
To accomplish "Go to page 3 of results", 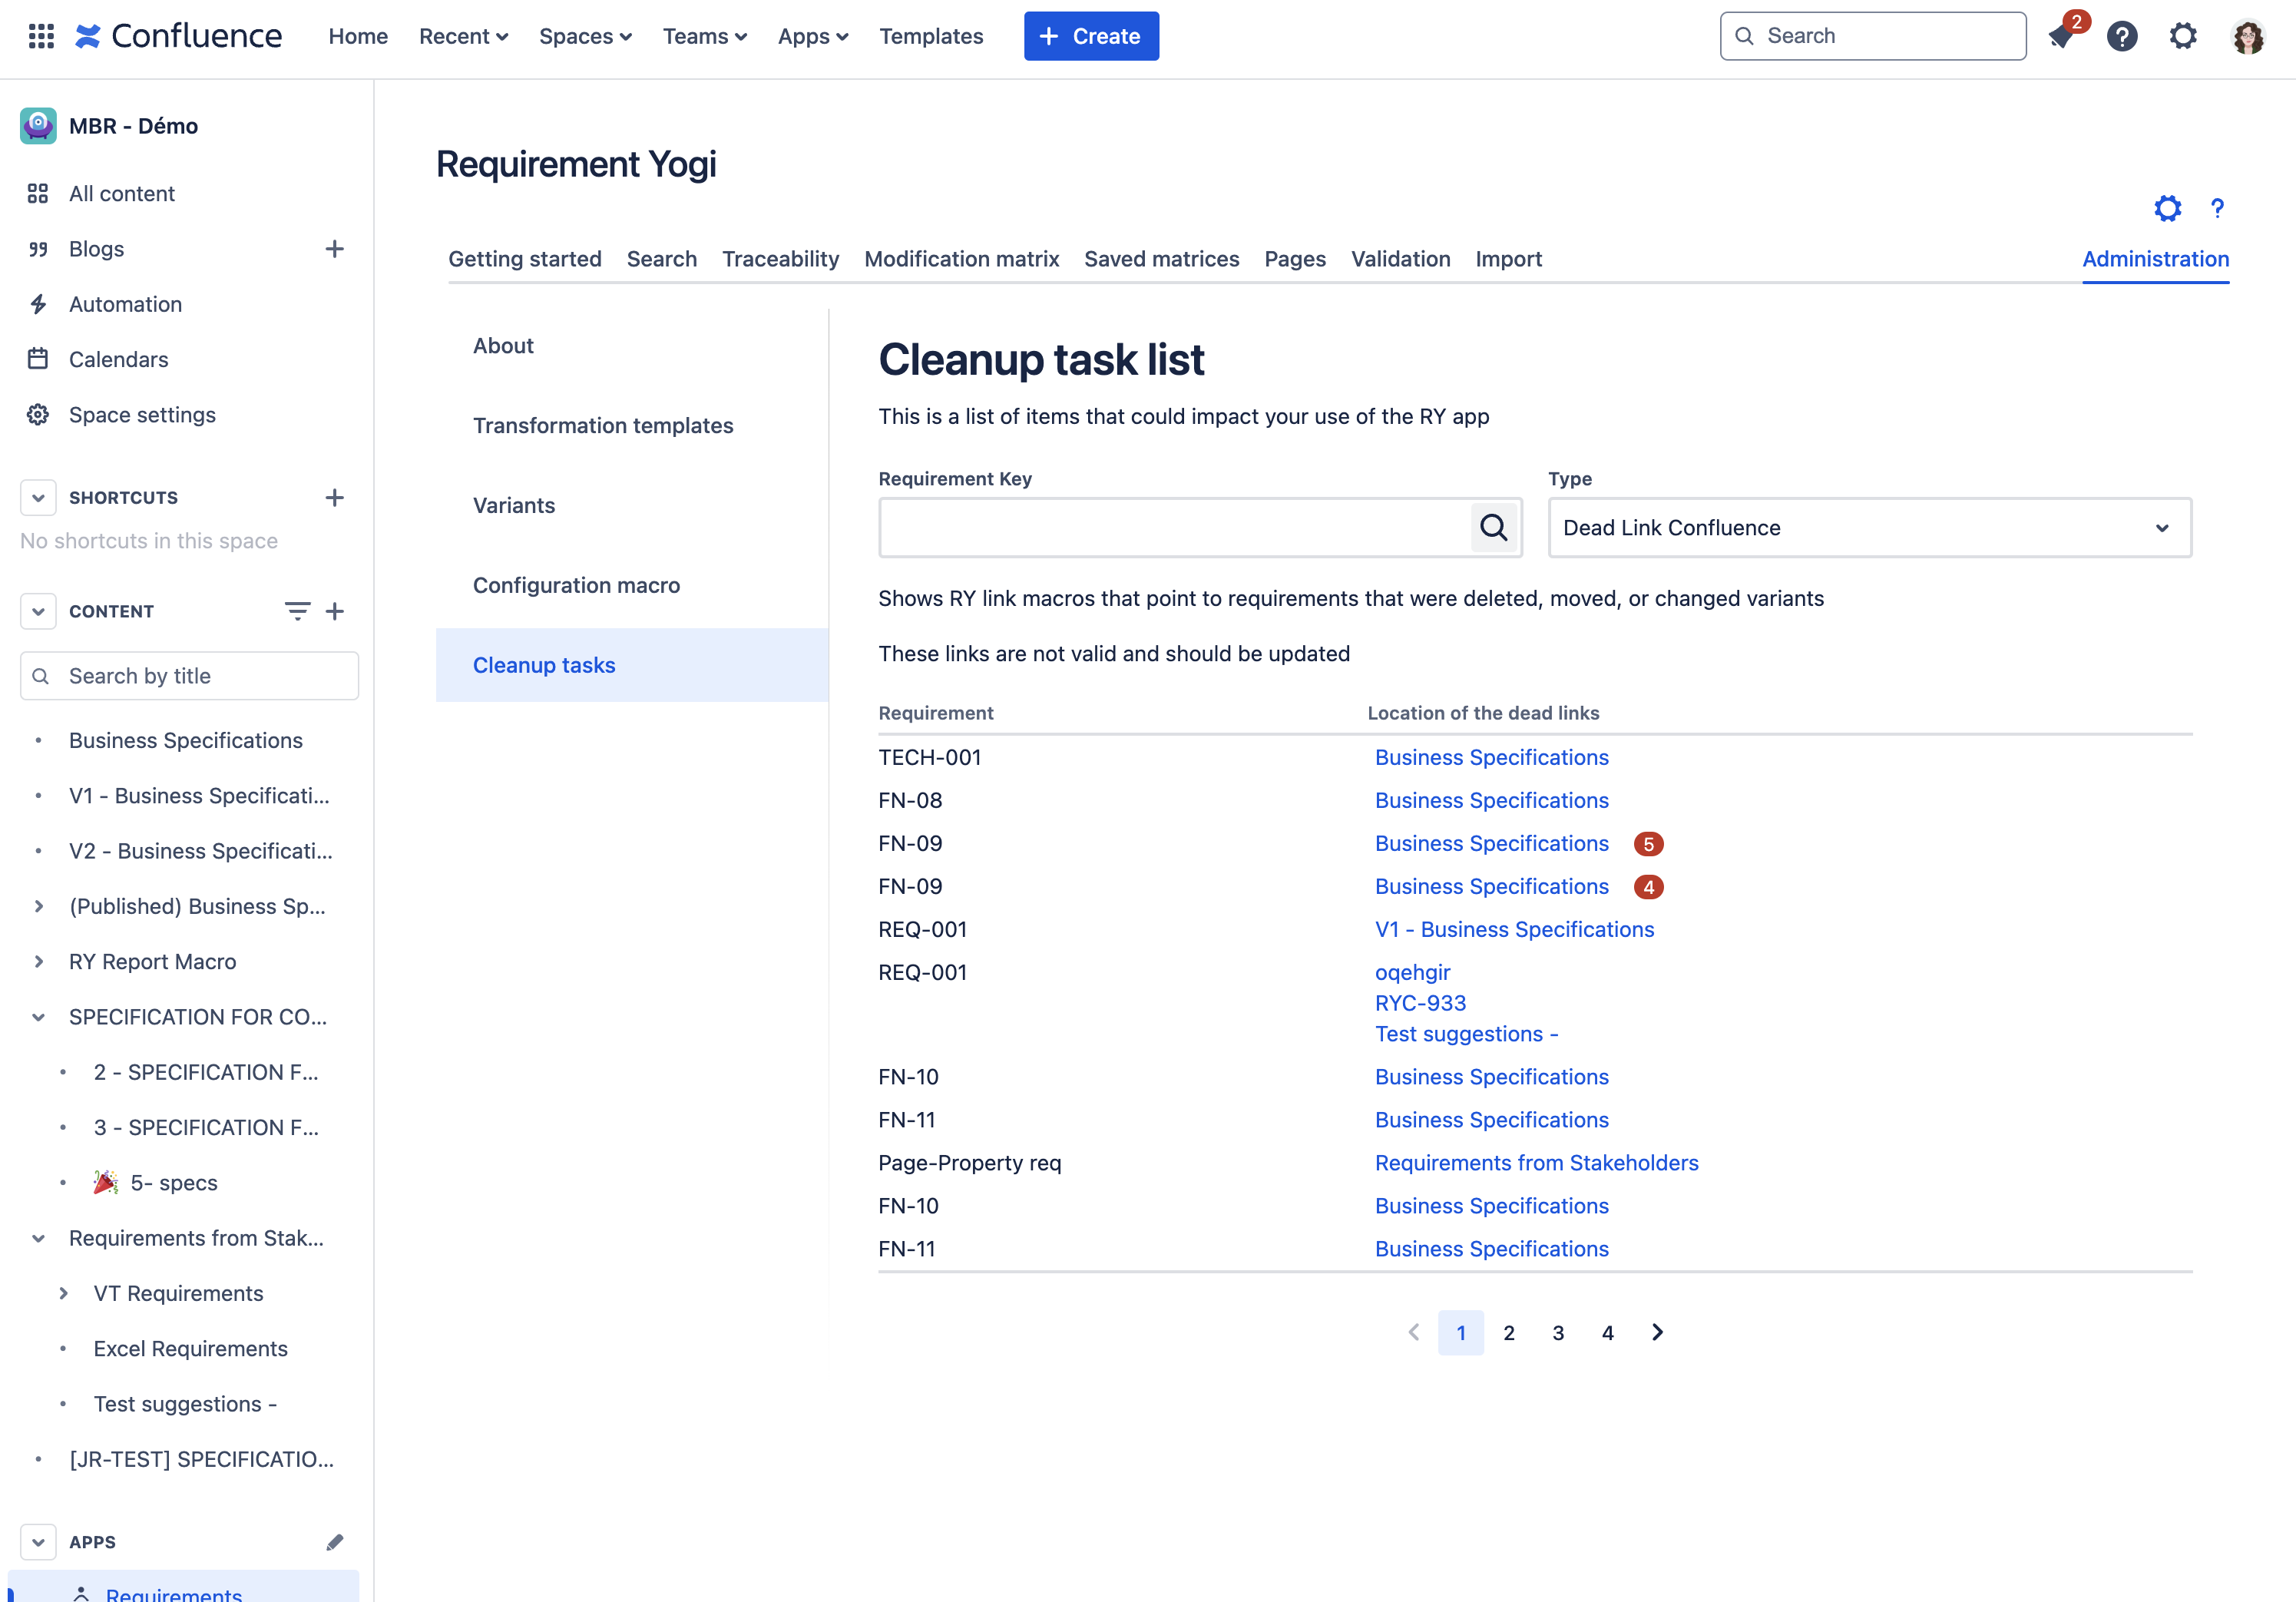I will [1558, 1332].
